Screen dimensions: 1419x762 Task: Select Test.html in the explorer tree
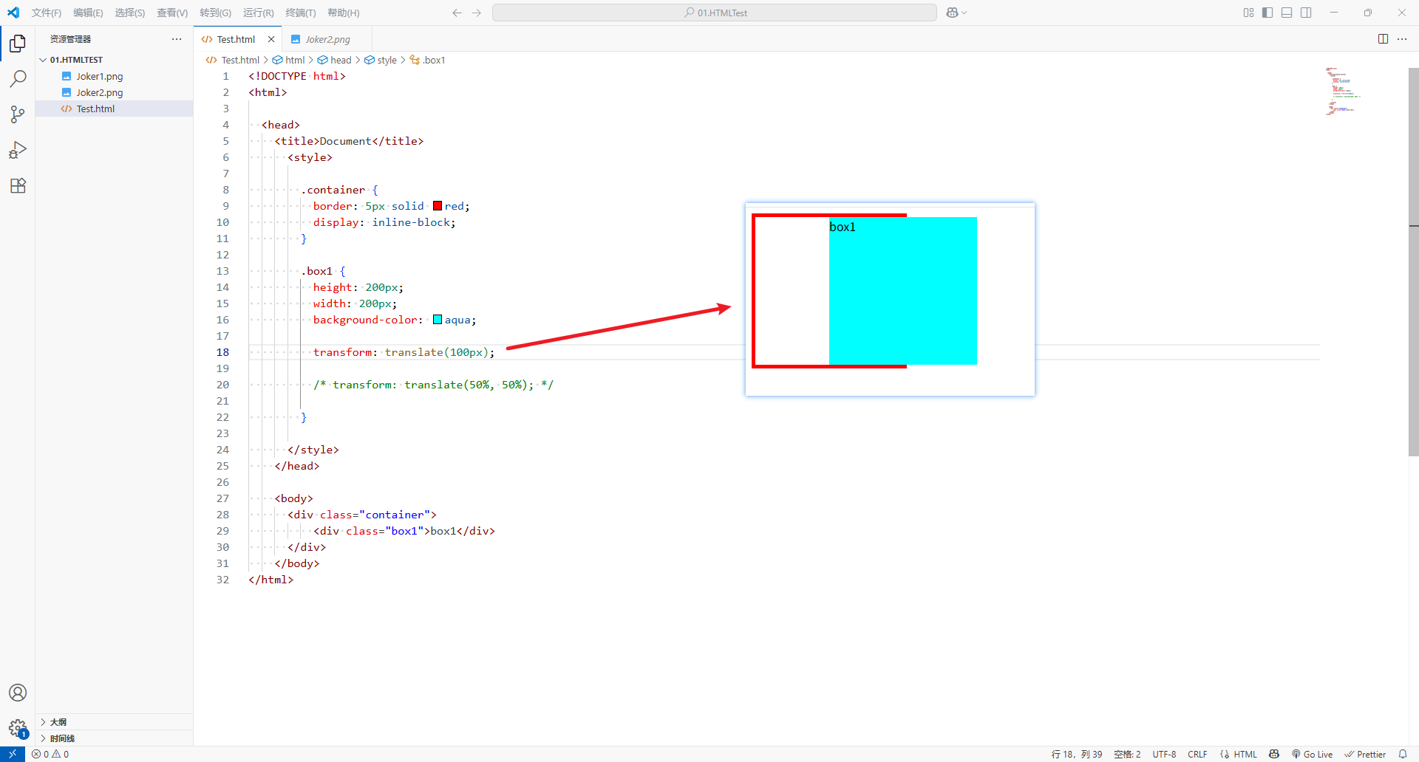[114, 109]
